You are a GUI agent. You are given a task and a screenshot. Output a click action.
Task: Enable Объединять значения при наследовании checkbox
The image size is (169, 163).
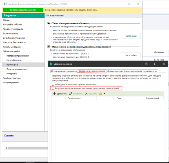click(53, 84)
